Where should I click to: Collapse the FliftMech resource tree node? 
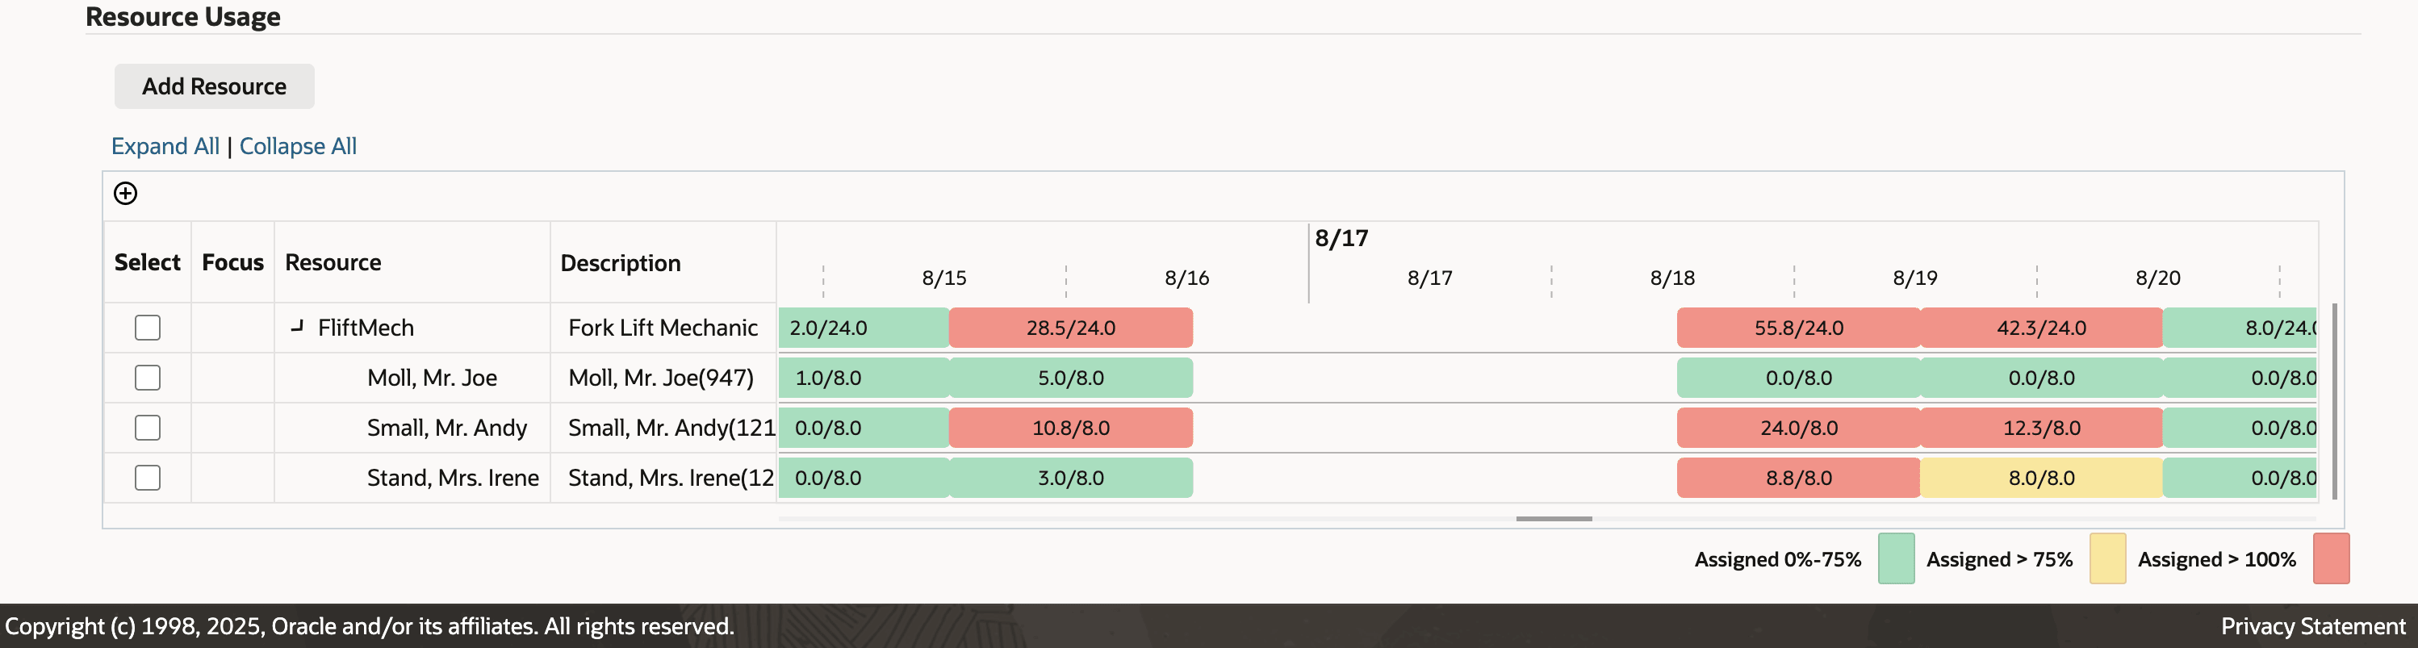click(298, 327)
